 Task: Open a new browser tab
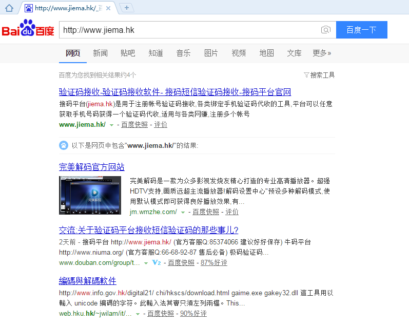127,8
